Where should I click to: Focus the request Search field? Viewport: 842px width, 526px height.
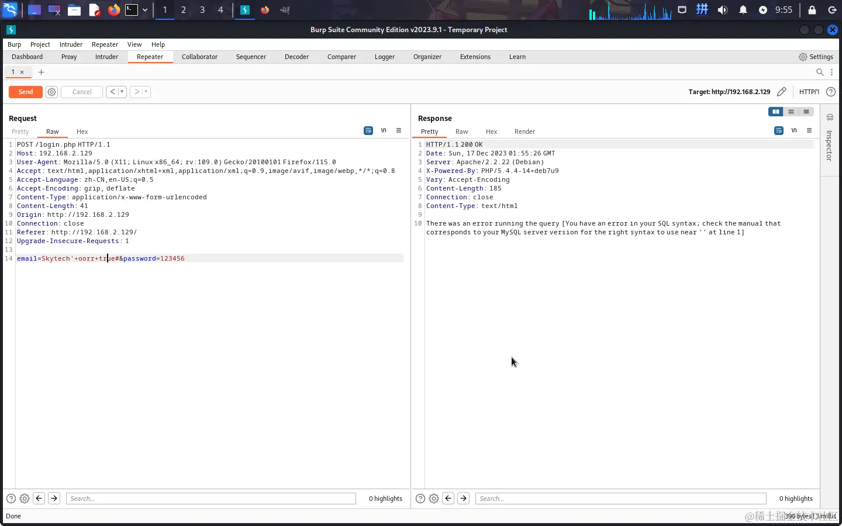(x=210, y=499)
